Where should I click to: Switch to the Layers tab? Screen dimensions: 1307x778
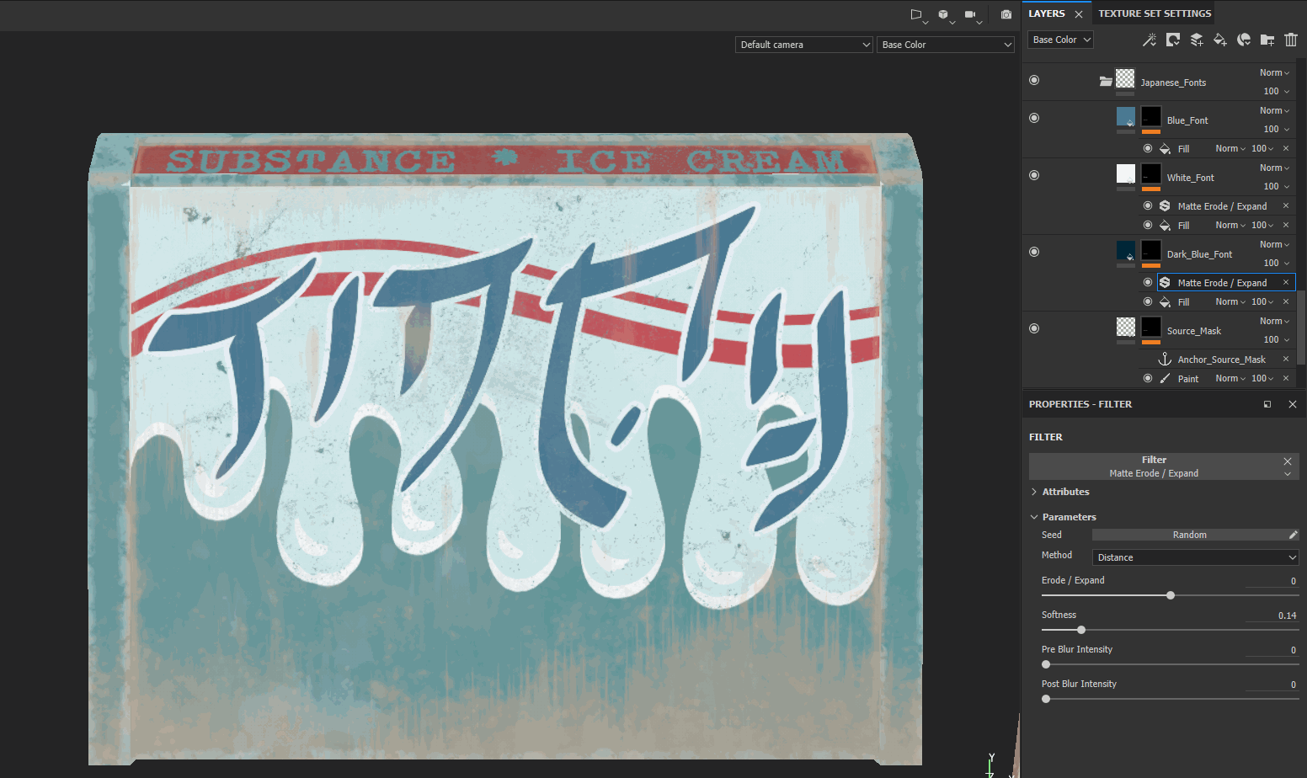click(x=1047, y=13)
